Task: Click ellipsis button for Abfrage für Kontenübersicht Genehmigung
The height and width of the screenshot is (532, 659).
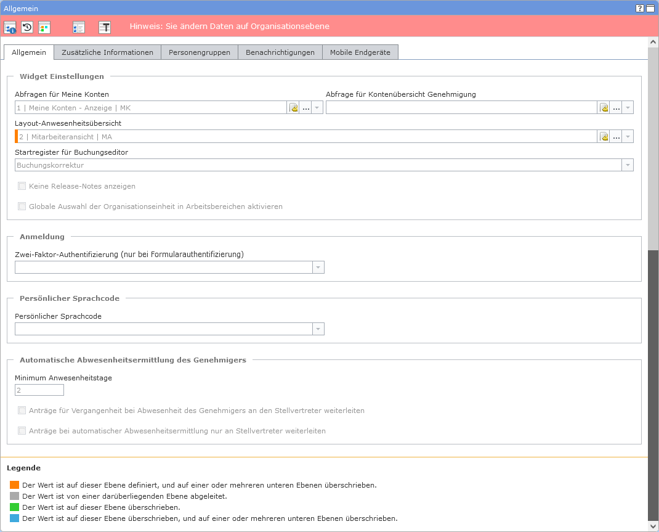Action: click(616, 108)
